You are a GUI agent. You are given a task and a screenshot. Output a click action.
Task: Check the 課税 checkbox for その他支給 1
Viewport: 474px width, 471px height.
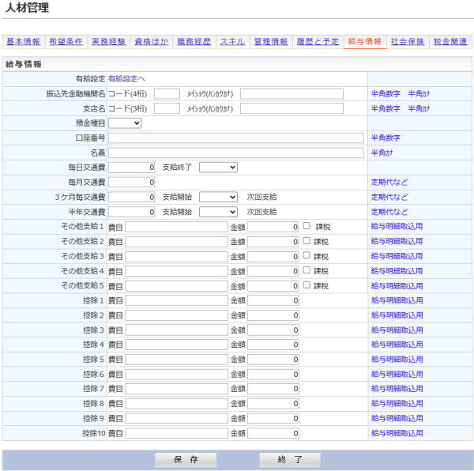(307, 226)
